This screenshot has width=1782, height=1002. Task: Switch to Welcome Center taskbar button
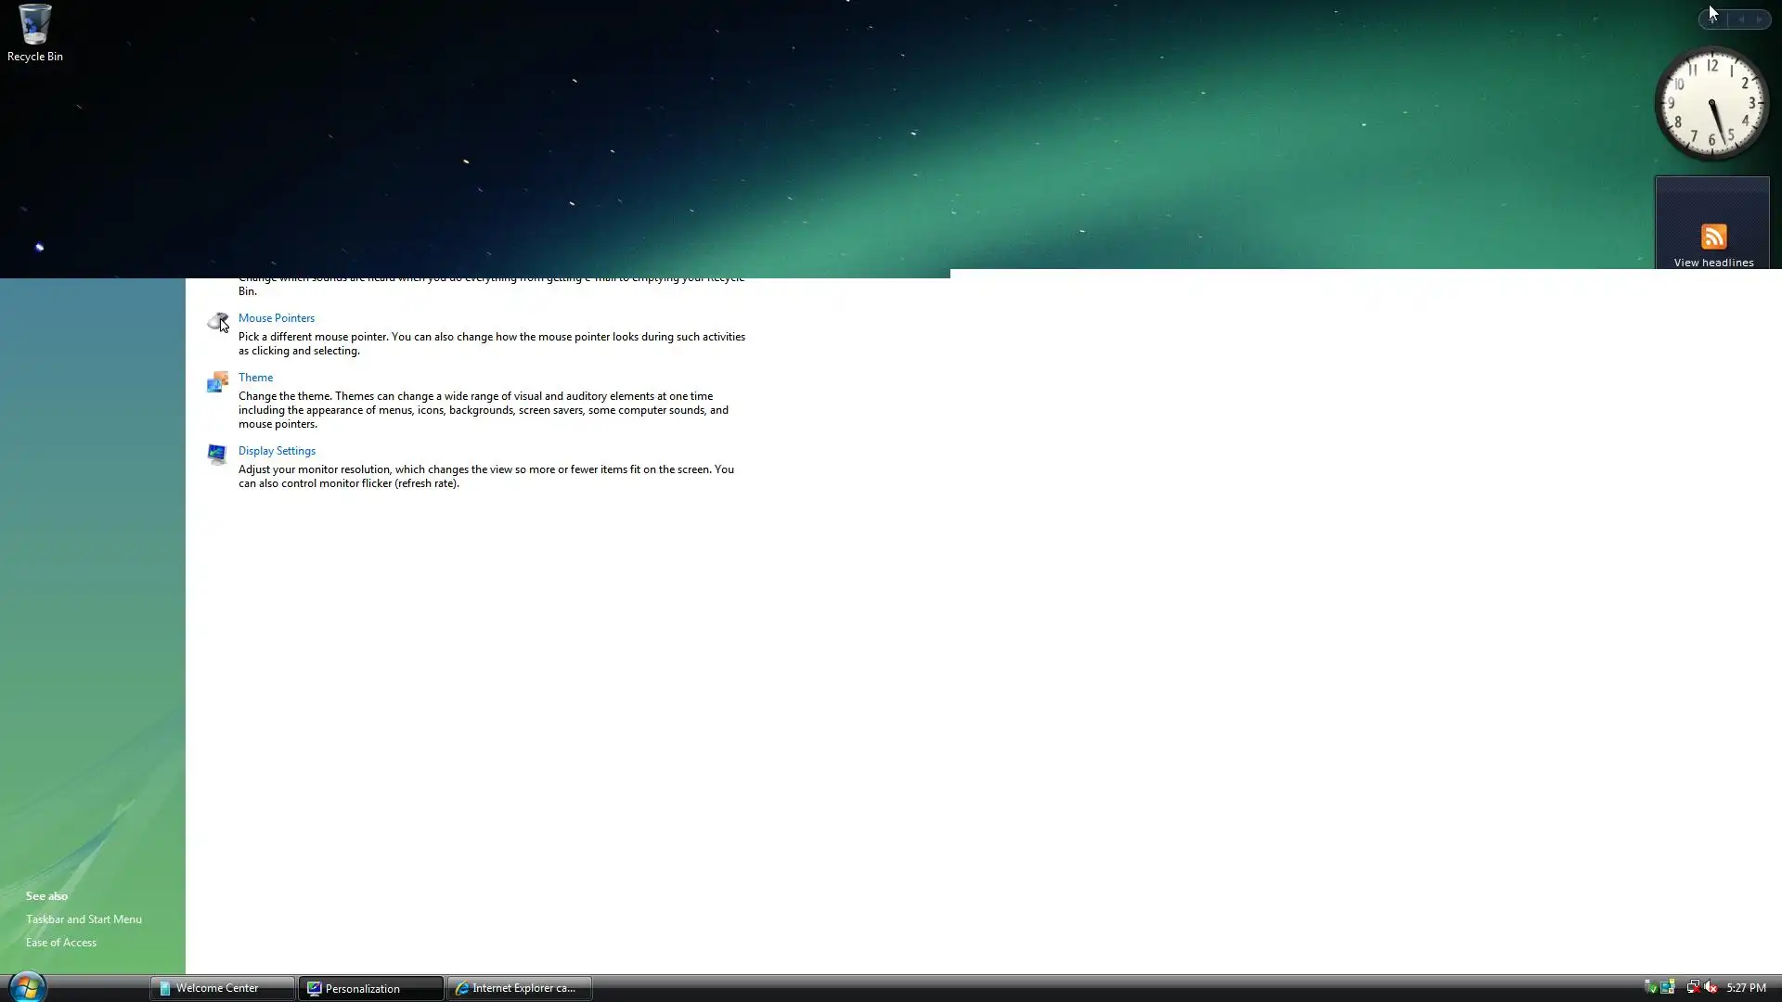click(x=222, y=988)
